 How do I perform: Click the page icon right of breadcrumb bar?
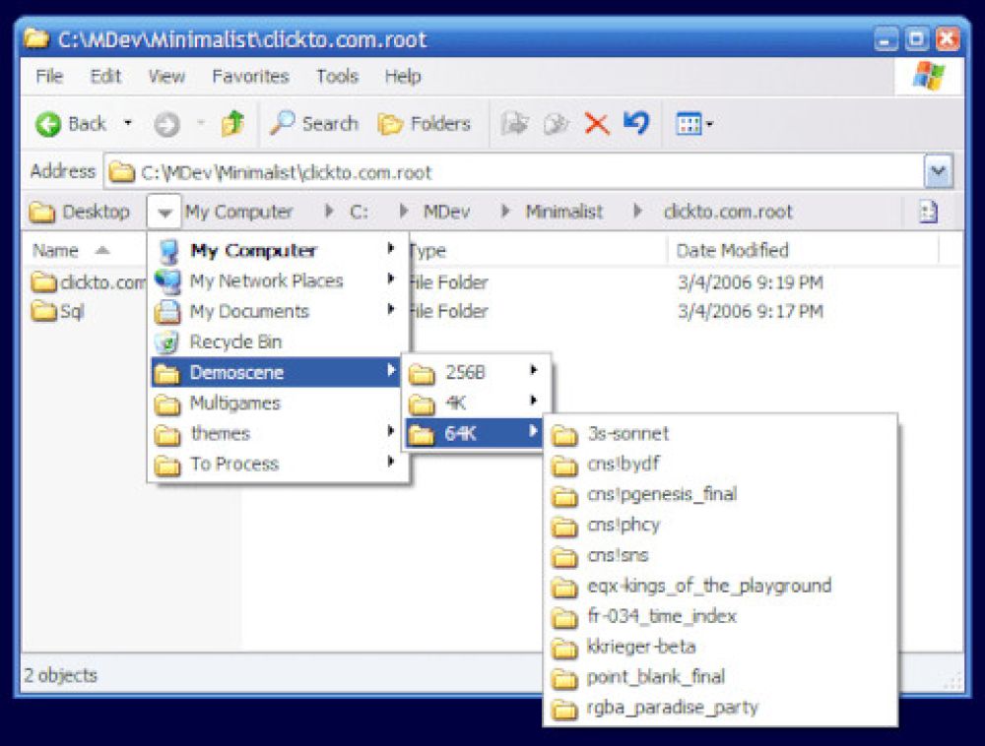click(927, 212)
